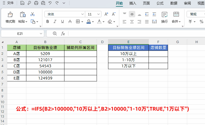Click the Increase Indent icon
205x125 pixels.
(x=154, y=14)
